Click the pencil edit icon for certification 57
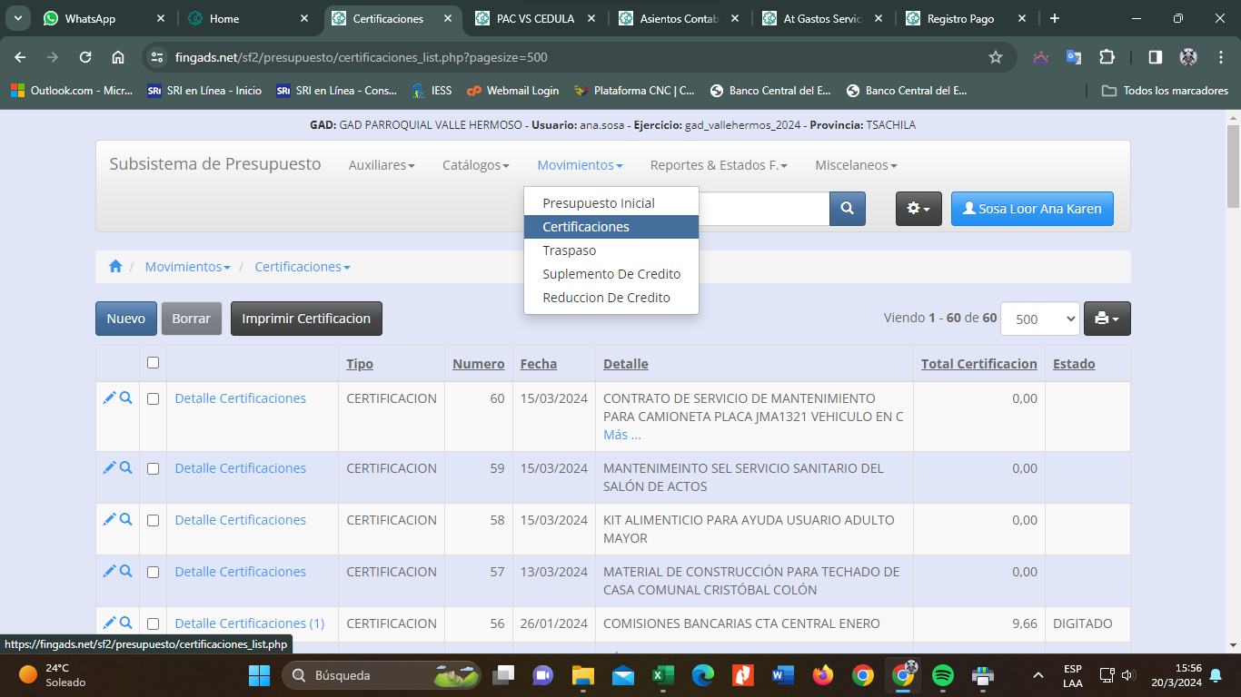Viewport: 1241px width, 697px height. 109,571
